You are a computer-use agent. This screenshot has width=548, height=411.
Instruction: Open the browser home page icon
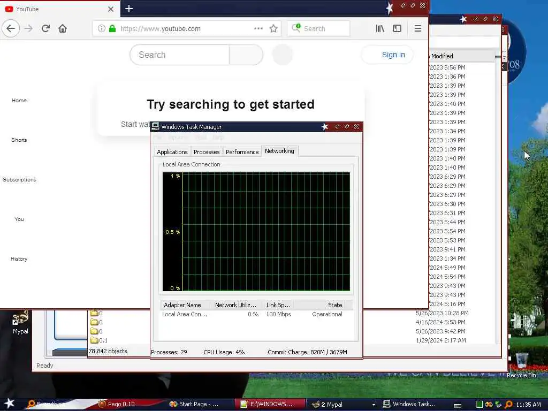pyautogui.click(x=63, y=28)
